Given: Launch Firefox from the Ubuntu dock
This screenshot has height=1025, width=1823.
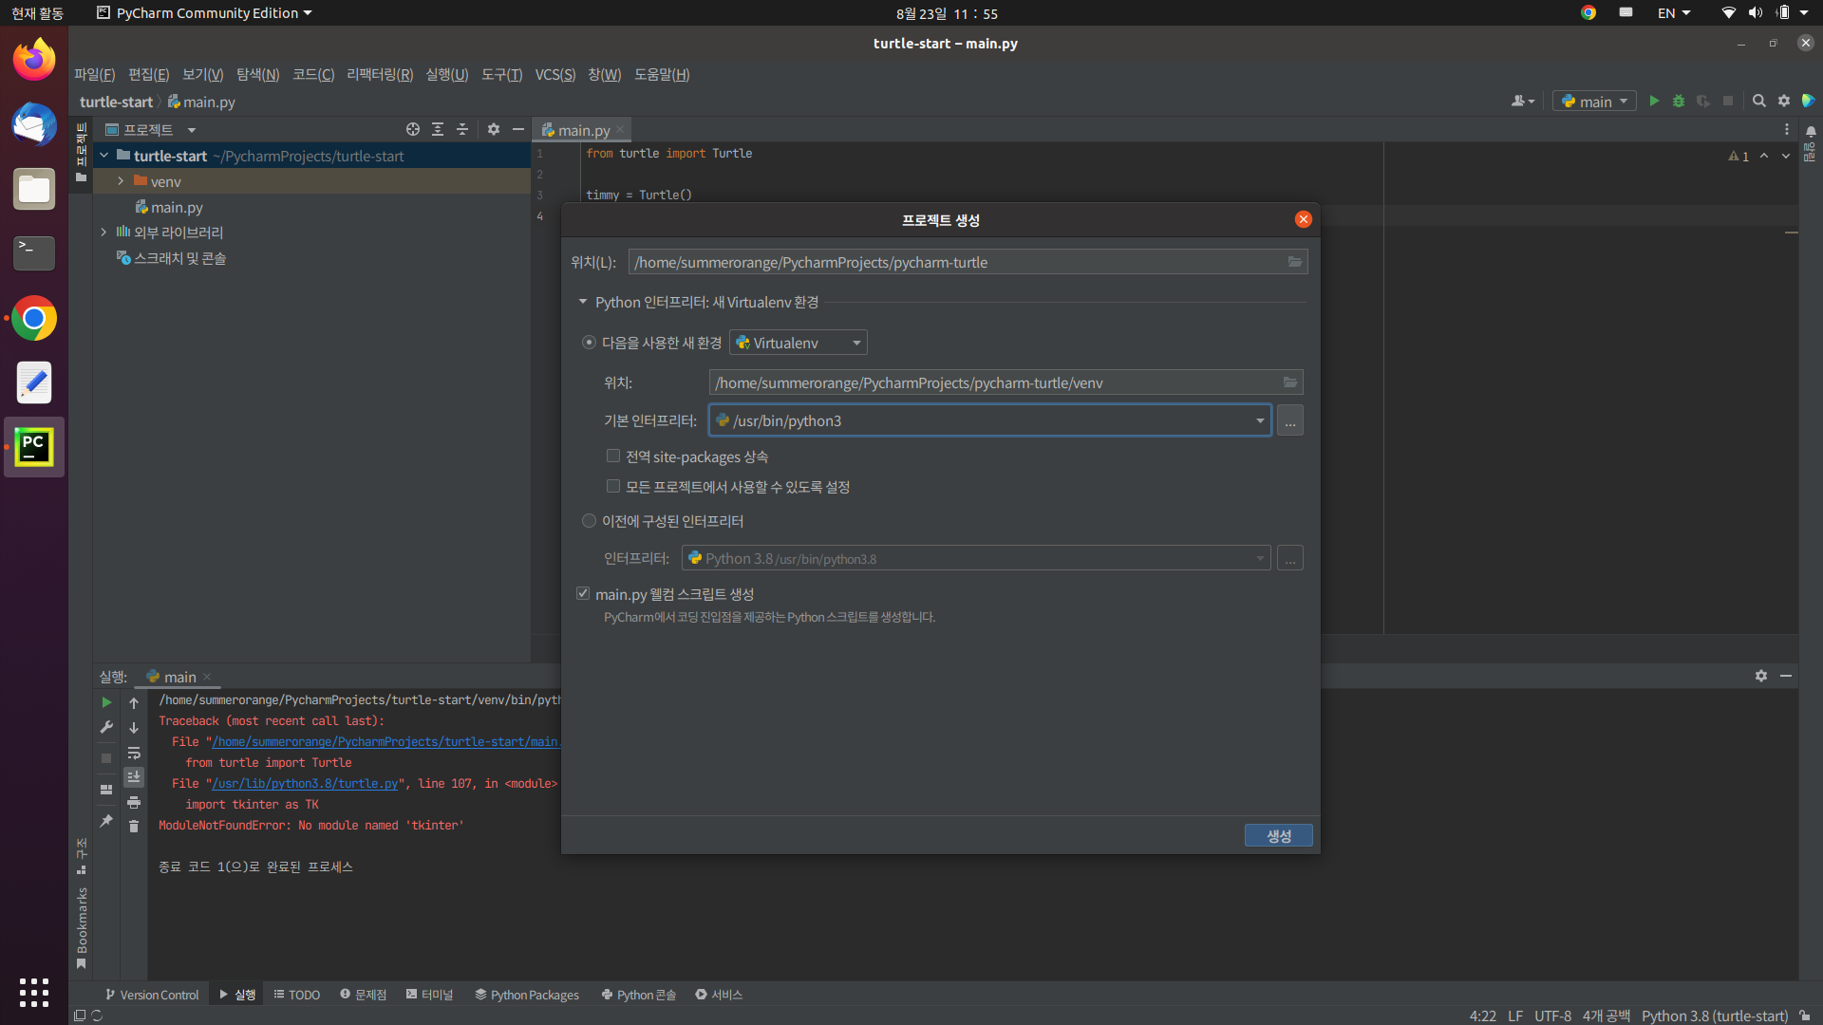Looking at the screenshot, I should pos(33,59).
